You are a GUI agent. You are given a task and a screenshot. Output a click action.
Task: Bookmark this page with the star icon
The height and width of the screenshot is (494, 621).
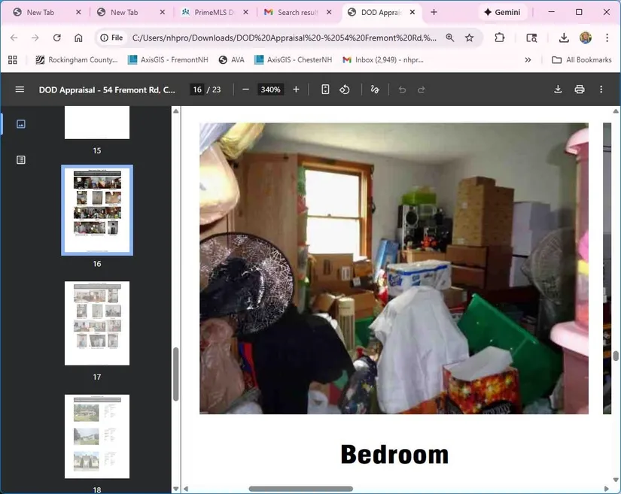470,38
